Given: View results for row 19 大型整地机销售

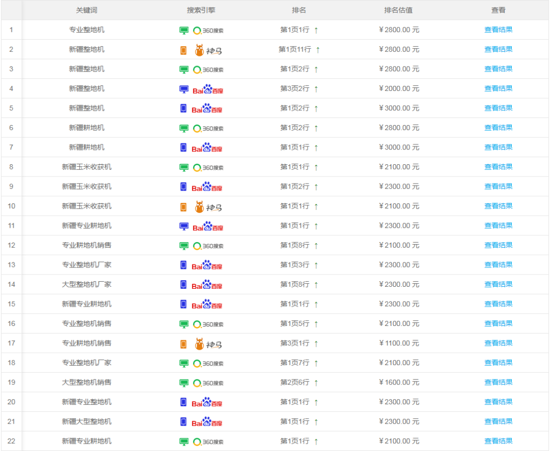Looking at the screenshot, I should click(498, 382).
